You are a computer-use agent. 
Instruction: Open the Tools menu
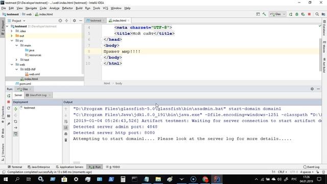click(97, 8)
